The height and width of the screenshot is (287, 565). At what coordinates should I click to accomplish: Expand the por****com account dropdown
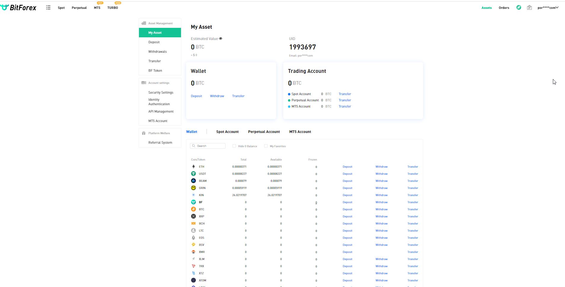click(x=548, y=8)
